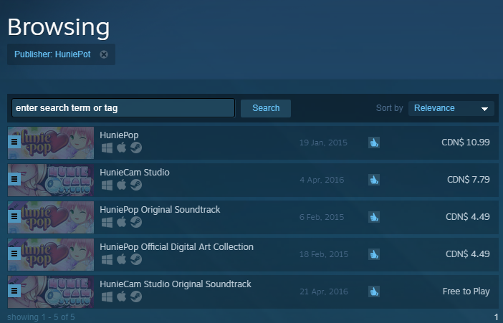503x323 pixels.
Task: Open the HuniePop Original Soundtrack title
Action: pyautogui.click(x=160, y=209)
